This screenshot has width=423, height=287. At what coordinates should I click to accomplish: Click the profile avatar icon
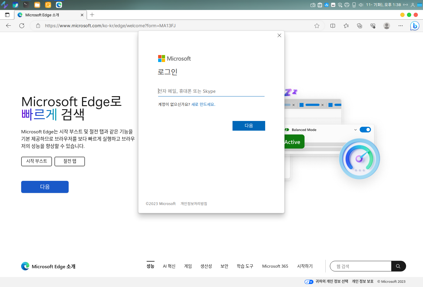[386, 26]
